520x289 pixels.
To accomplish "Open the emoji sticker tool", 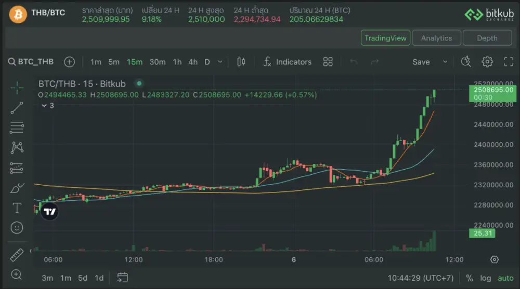I will (x=17, y=227).
